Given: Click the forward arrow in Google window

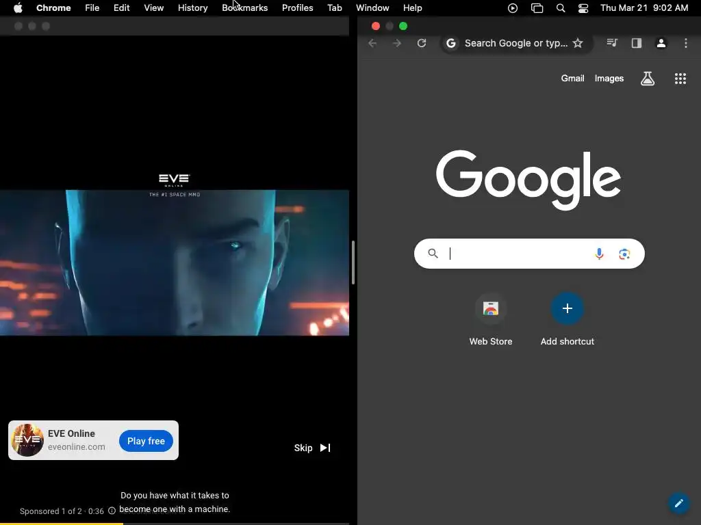Looking at the screenshot, I should tap(396, 43).
